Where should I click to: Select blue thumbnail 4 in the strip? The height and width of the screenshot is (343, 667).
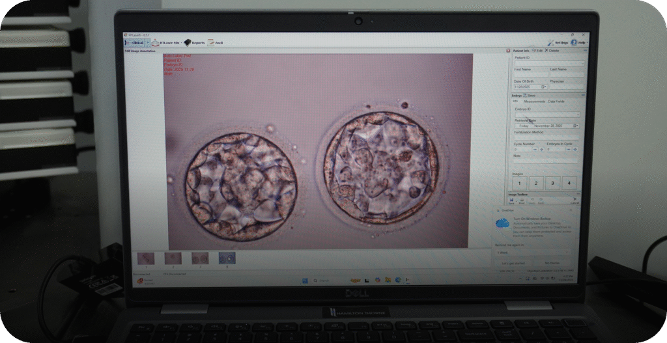[227, 258]
